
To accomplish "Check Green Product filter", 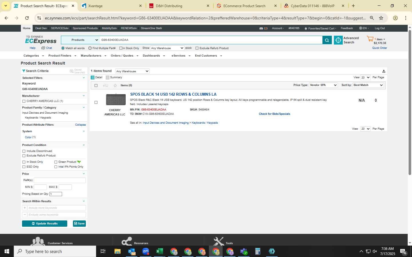I will [56, 162].
